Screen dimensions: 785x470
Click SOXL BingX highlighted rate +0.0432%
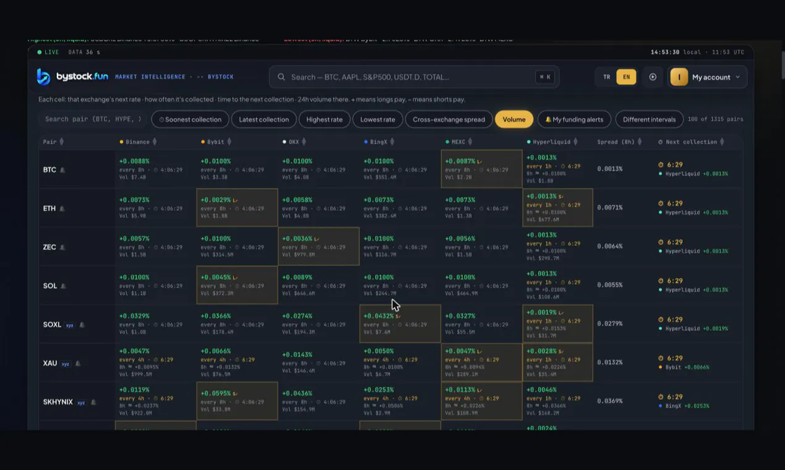[379, 316]
